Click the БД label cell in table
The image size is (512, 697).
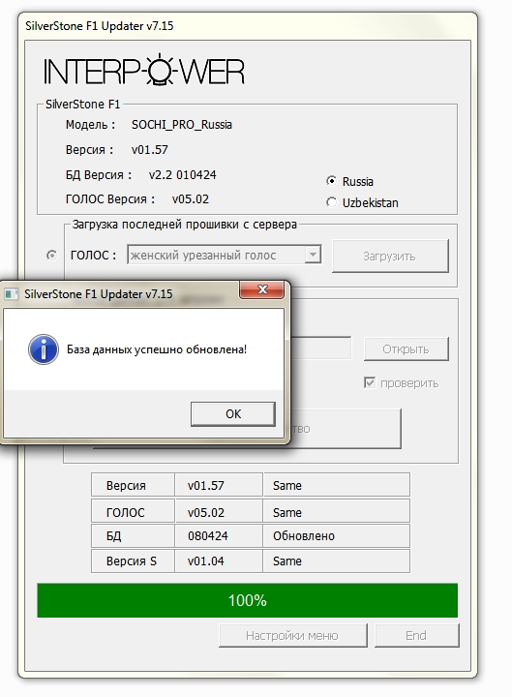pyautogui.click(x=133, y=535)
